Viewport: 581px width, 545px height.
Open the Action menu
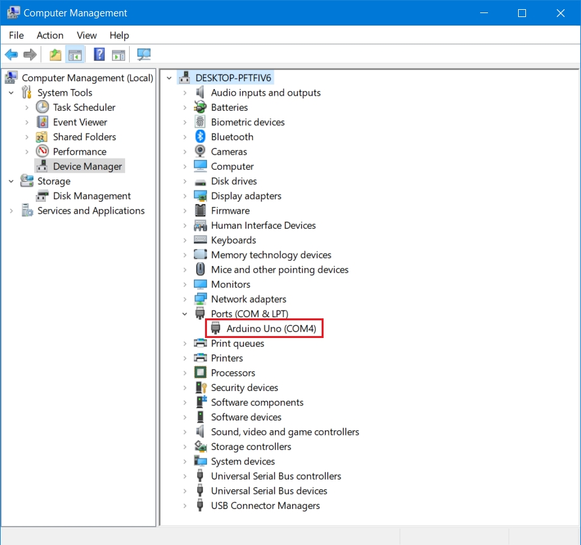pos(50,35)
